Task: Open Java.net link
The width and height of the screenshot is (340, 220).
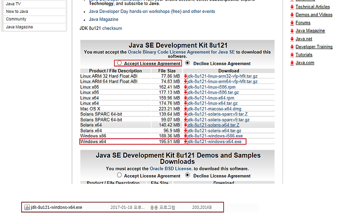Action: click(x=304, y=39)
